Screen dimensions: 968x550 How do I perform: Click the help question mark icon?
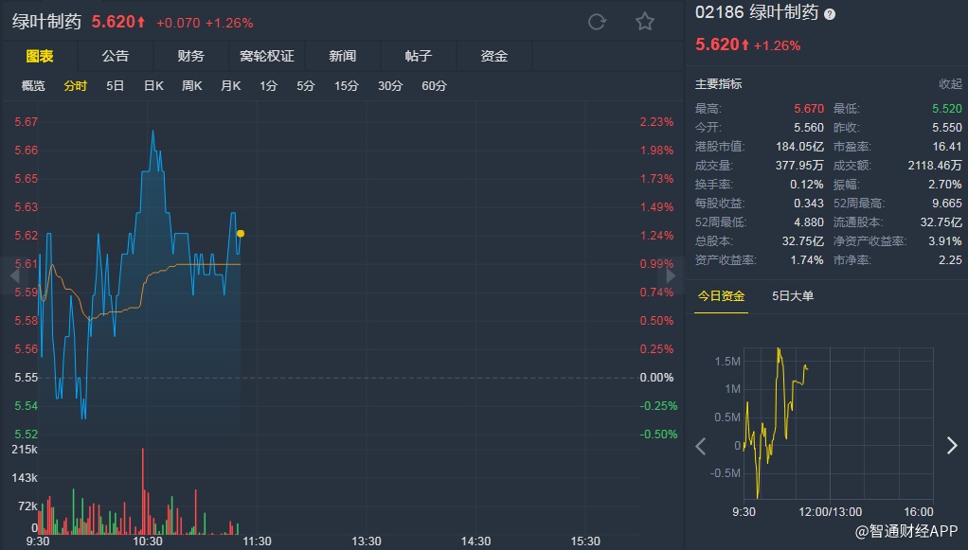(x=830, y=14)
